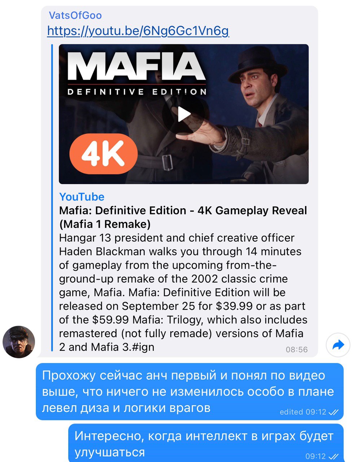The width and height of the screenshot is (353, 462).
Task: Select the Mafia video title text
Action: [x=183, y=217]
